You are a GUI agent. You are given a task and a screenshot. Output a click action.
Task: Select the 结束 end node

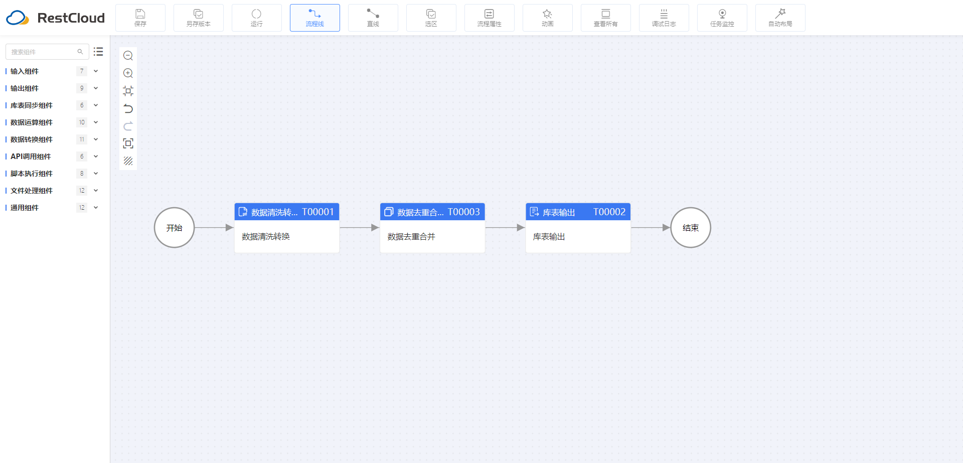point(691,228)
